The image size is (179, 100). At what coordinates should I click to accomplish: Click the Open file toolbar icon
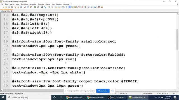click(6, 7)
